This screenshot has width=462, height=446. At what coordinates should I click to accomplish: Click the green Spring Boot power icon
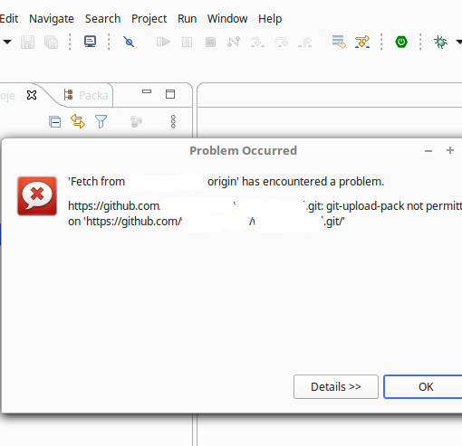pos(401,42)
